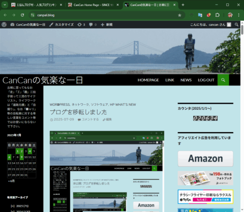Bookmark this page with star icon
The width and height of the screenshot is (244, 212).
[179, 15]
